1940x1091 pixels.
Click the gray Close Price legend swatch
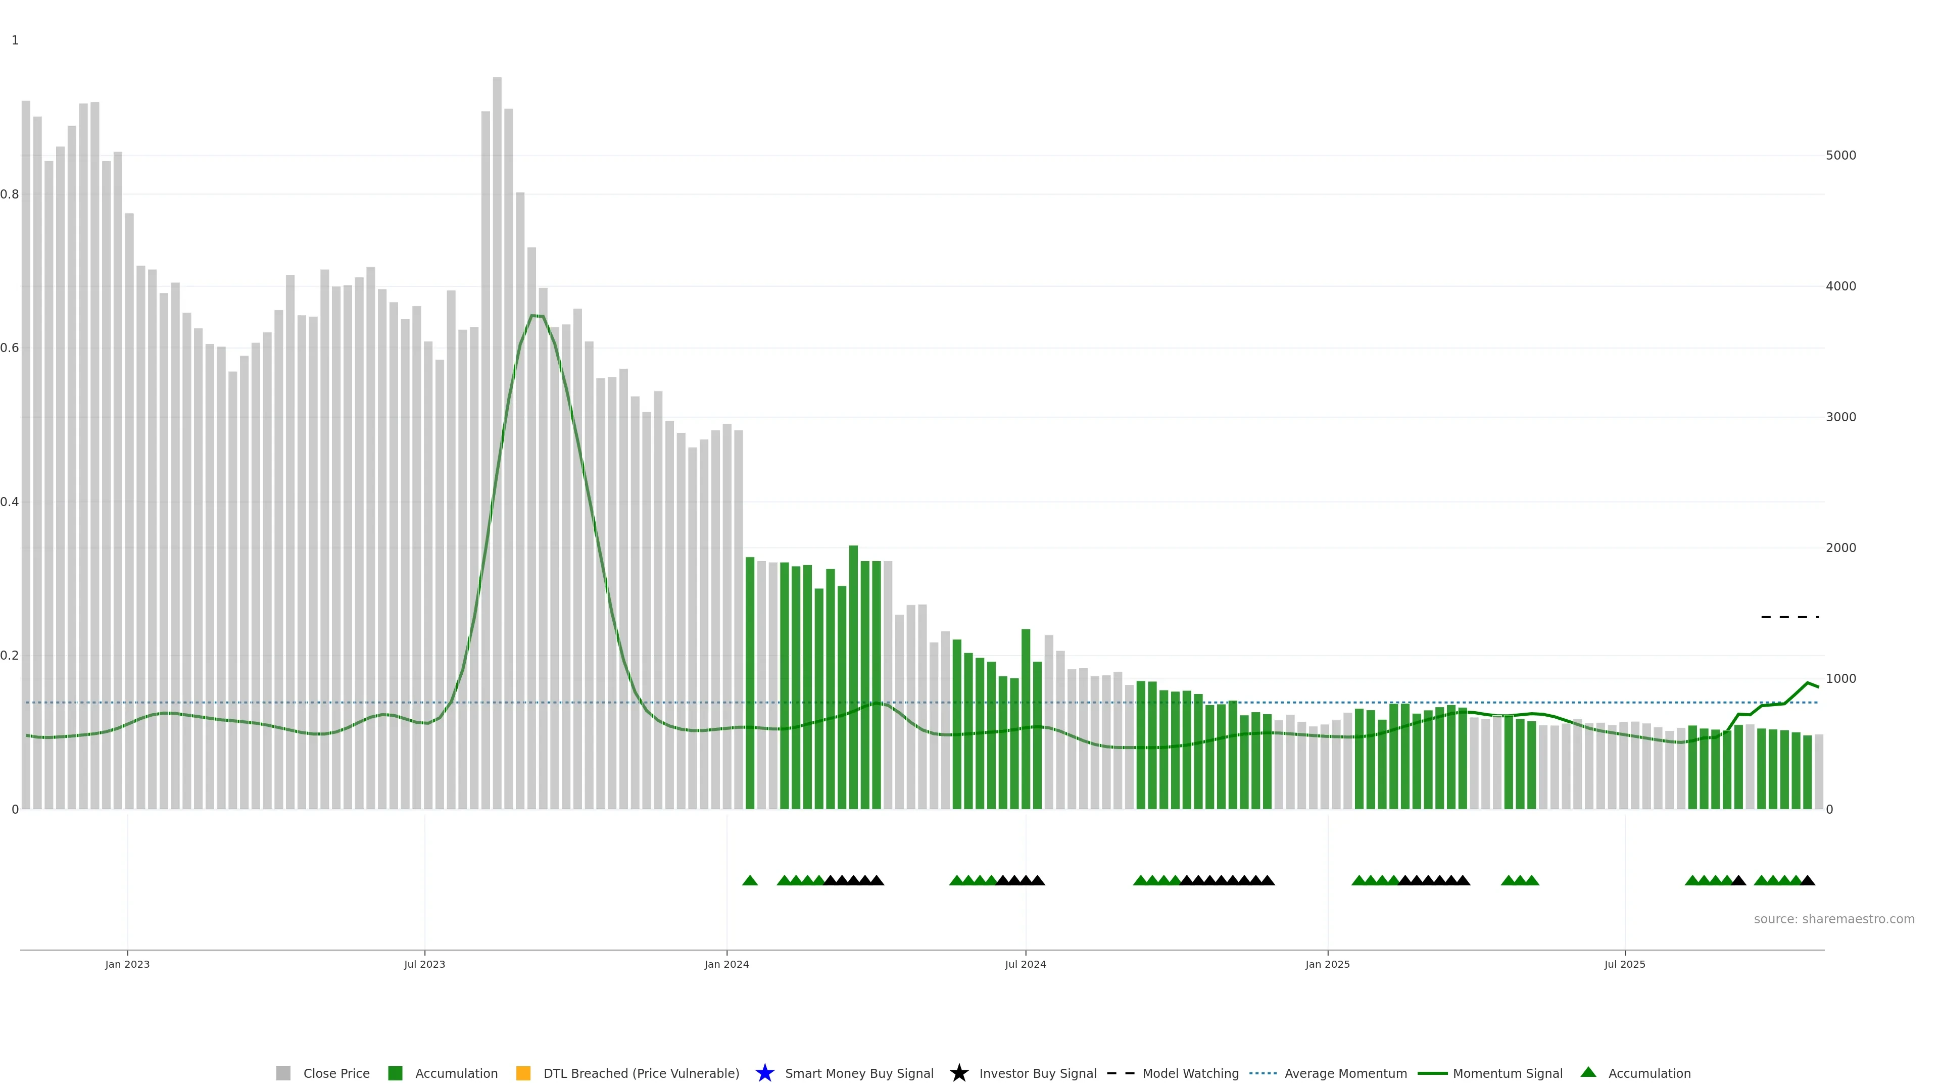point(283,1073)
